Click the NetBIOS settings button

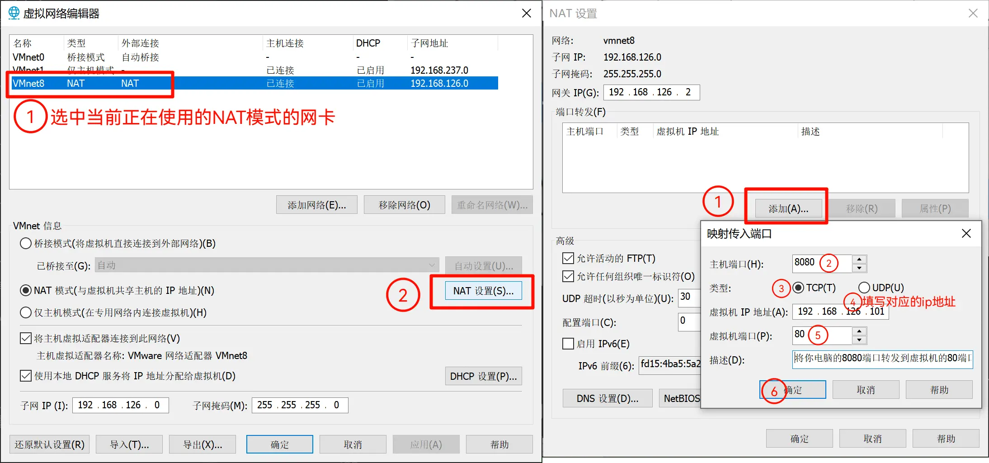click(x=680, y=398)
